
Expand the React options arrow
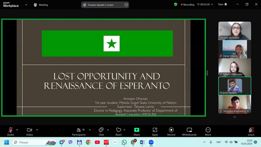[x=124, y=130]
